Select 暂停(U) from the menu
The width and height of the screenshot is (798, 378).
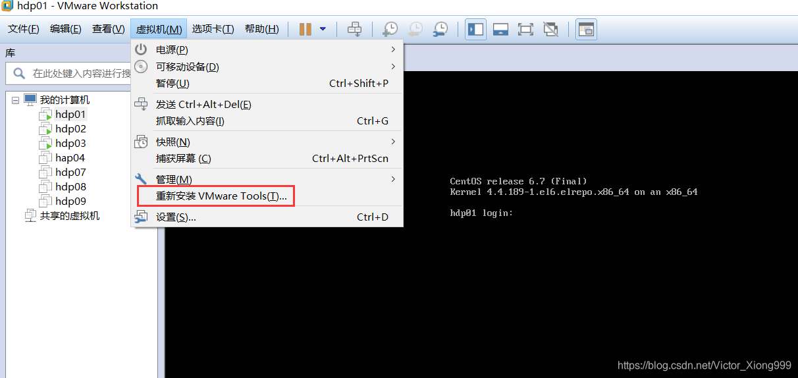point(267,83)
